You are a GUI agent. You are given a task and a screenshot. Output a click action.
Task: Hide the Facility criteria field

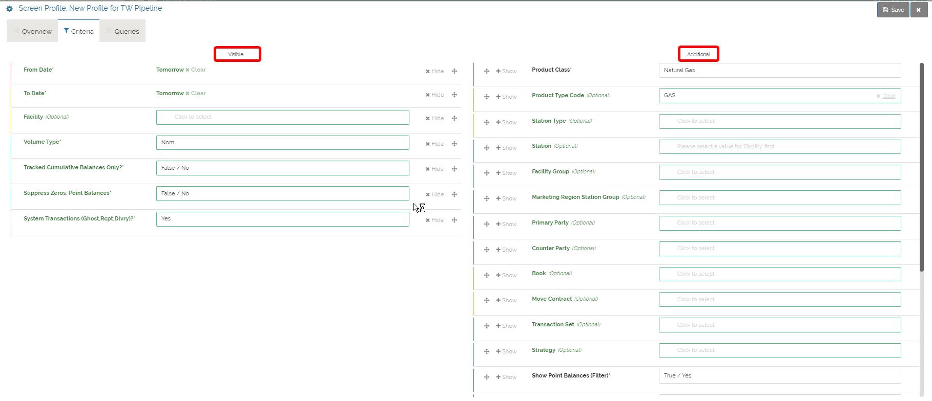coord(434,118)
